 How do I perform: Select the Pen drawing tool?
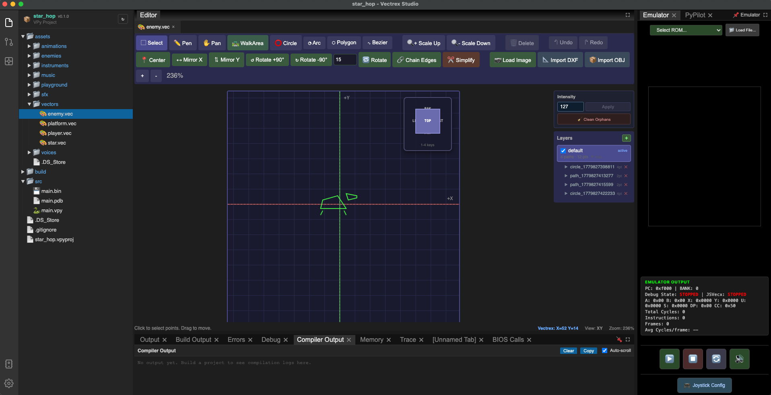click(x=183, y=43)
